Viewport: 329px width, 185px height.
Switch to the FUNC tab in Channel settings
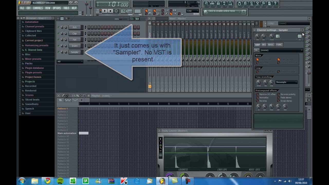point(279,45)
